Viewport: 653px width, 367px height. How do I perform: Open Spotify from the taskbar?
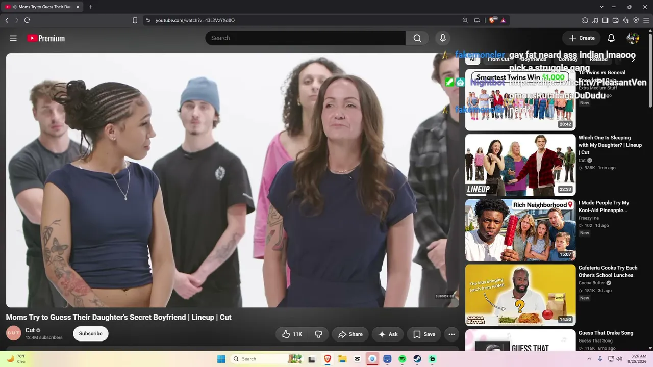tap(402, 359)
